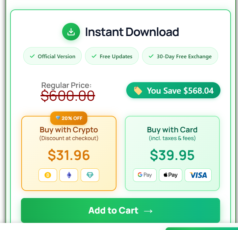
Task: Click the green Instant Download icon
Action: (71, 32)
